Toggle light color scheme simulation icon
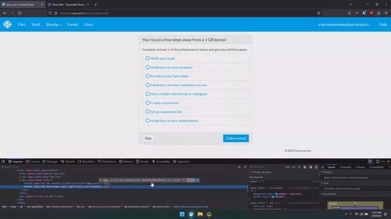The image size is (391, 219). click(305, 167)
